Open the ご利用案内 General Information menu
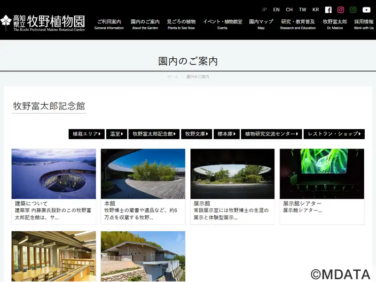Image resolution: width=376 pixels, height=282 pixels. (109, 24)
